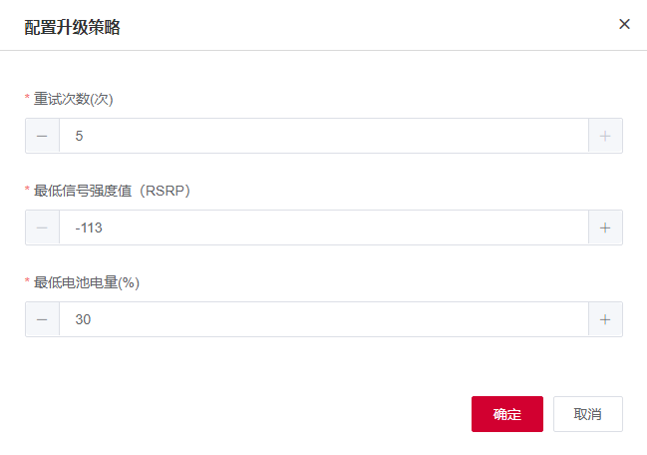This screenshot has width=647, height=455.
Task: Click the 最低信号强度值 (RSRP) label
Action: (113, 191)
